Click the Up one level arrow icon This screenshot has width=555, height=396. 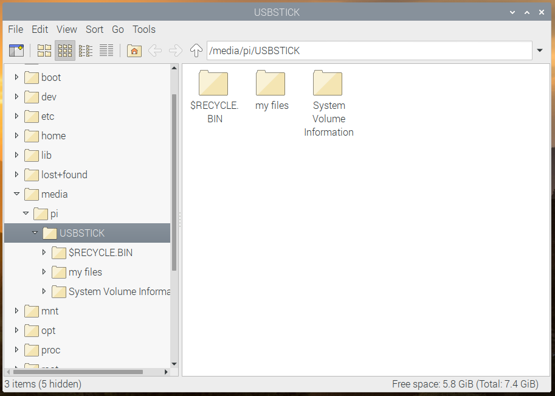tap(196, 50)
